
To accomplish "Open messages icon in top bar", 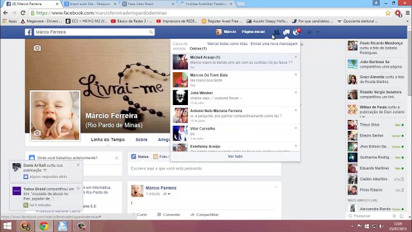I will [x=286, y=32].
